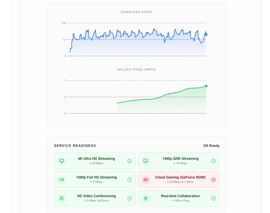Click the 5/6 Ready status label
Viewport: 270px width, 213px height.
(211, 146)
